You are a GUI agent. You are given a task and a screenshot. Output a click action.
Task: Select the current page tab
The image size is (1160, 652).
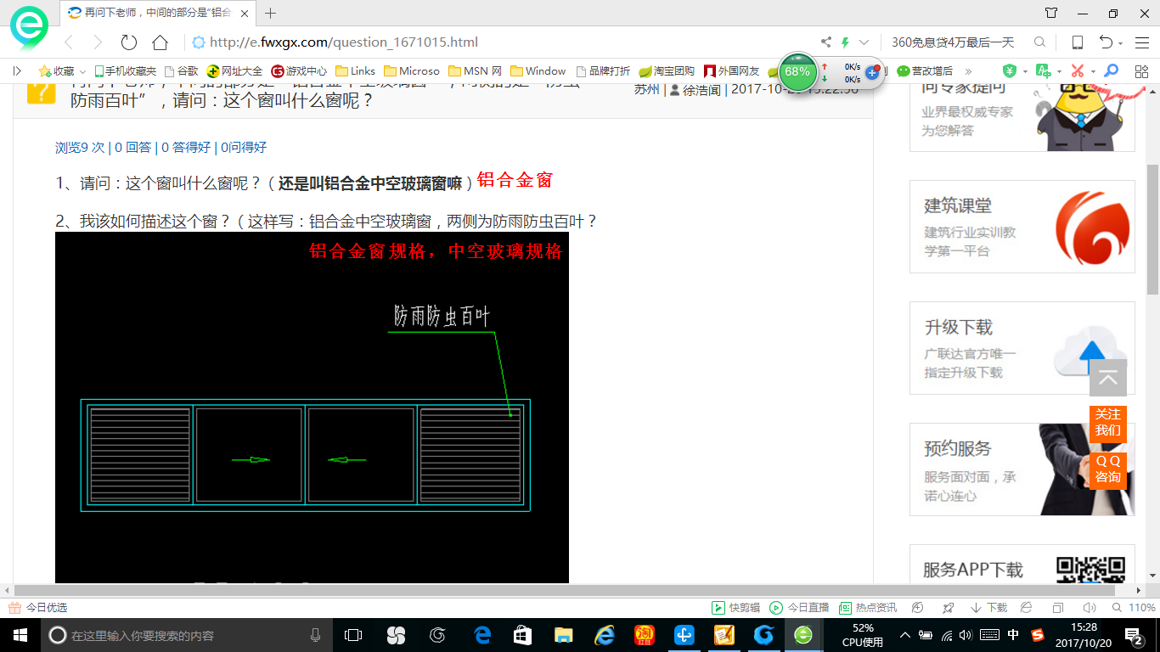click(159, 13)
